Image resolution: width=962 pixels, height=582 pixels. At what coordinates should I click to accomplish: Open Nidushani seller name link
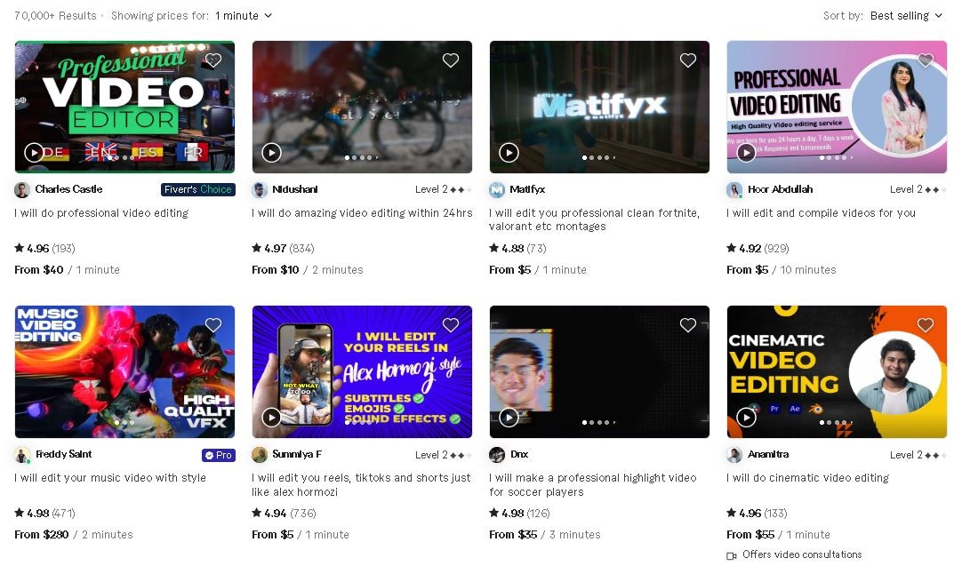(x=295, y=189)
